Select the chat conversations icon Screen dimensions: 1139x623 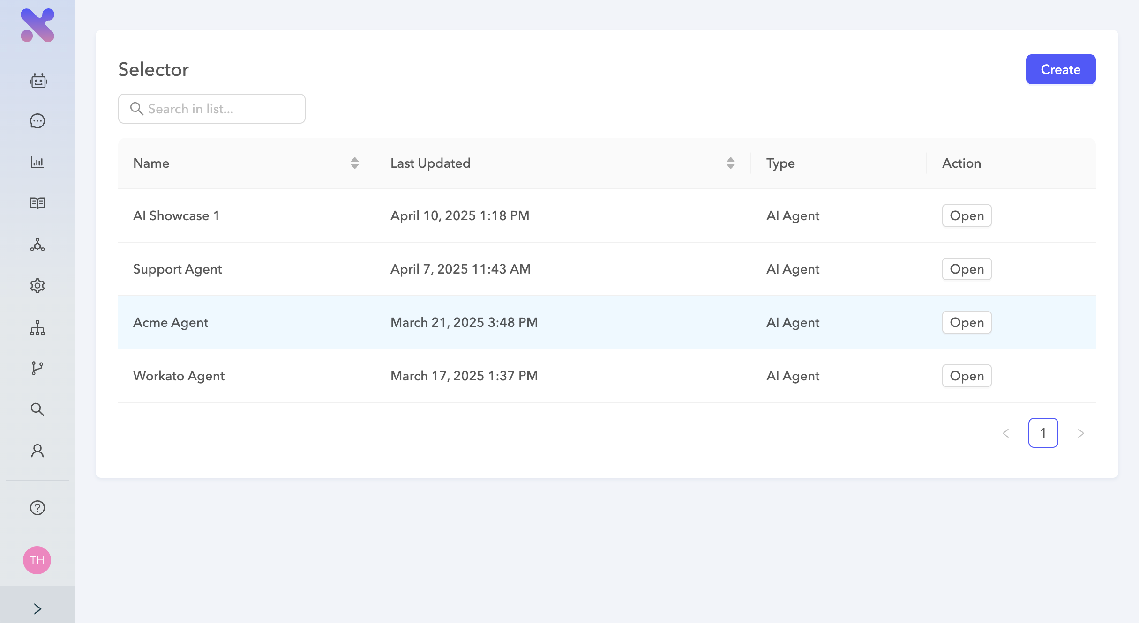37,121
